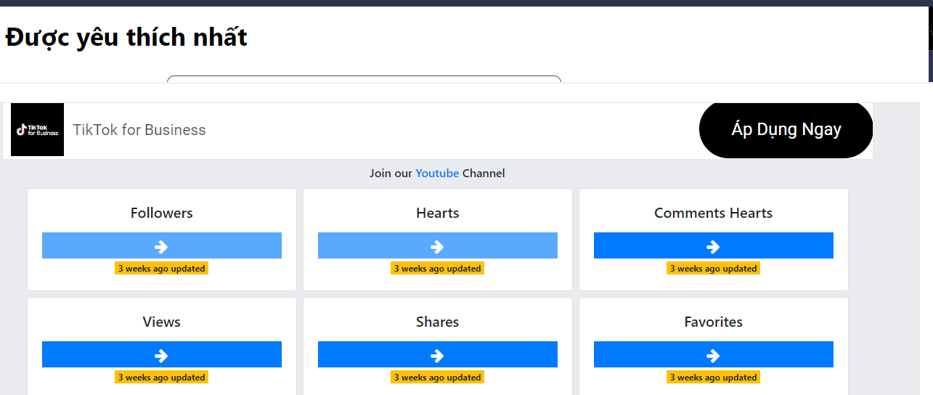
Task: Click the updated badge under Followers
Action: 162,269
